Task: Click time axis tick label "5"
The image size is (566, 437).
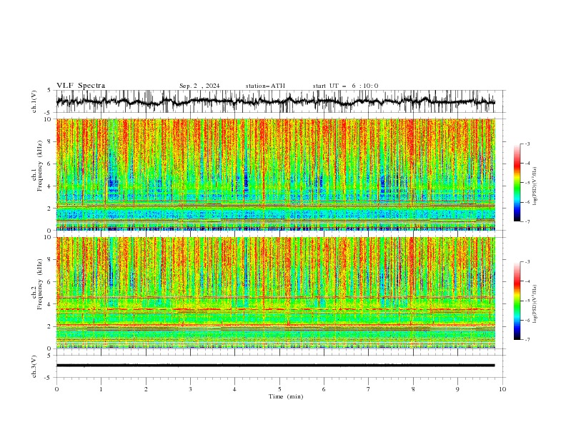Action: pyautogui.click(x=279, y=389)
